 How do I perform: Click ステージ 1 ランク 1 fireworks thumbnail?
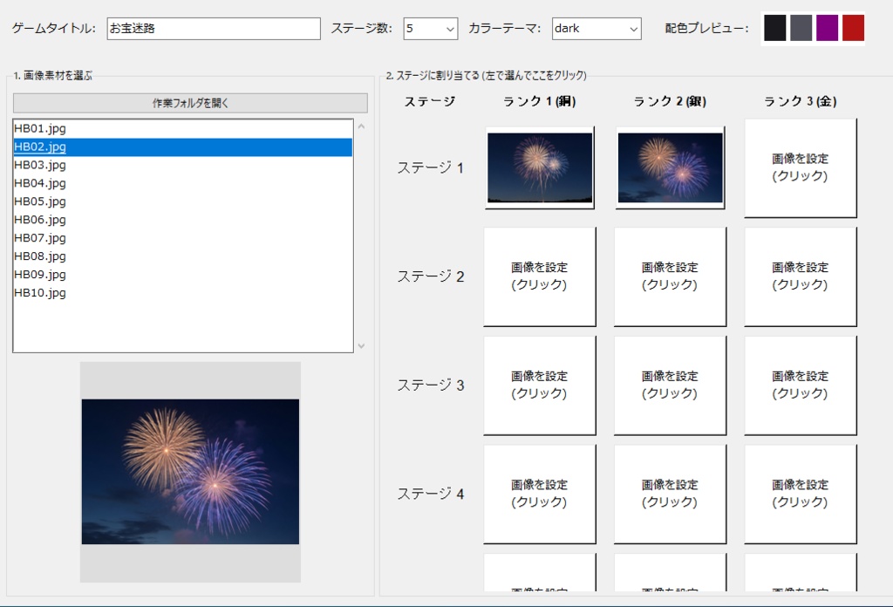(540, 168)
